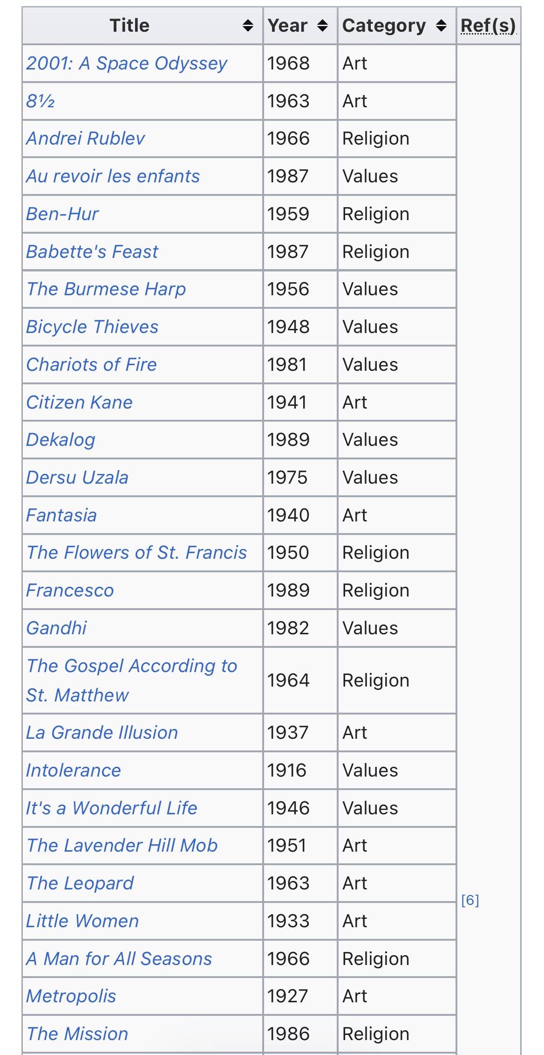Open reference footnote [6]
Screen dimensions: 544x1055
(470, 900)
